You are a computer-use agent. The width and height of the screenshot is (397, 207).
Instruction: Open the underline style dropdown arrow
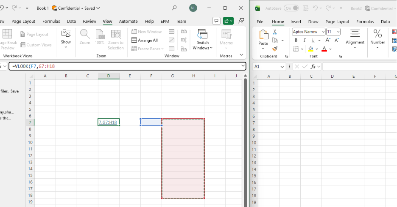tap(319, 40)
